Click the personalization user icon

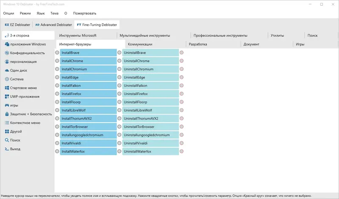click(7, 62)
